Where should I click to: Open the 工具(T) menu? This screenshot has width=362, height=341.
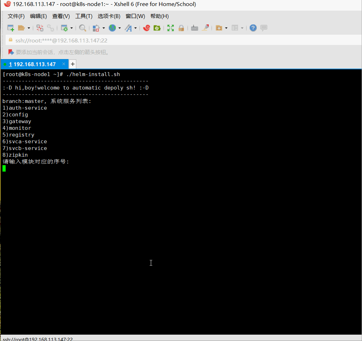[x=84, y=16]
